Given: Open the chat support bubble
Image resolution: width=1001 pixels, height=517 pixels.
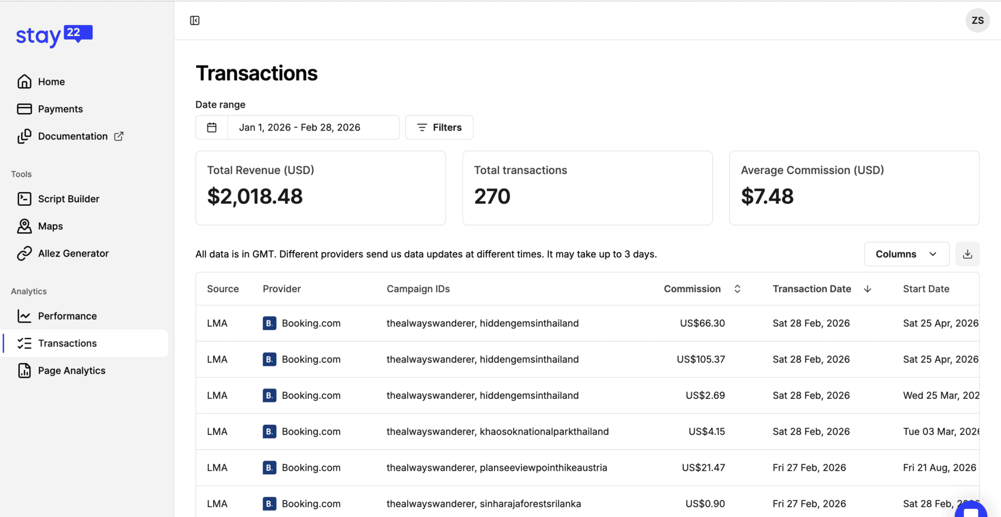Looking at the screenshot, I should click(972, 510).
